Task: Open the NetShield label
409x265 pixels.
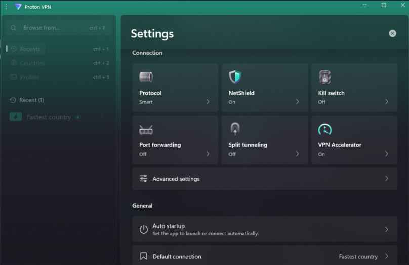Action: point(241,93)
